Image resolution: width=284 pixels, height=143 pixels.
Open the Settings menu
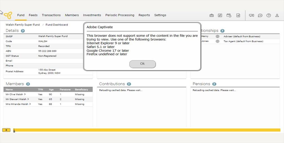[x=160, y=15]
